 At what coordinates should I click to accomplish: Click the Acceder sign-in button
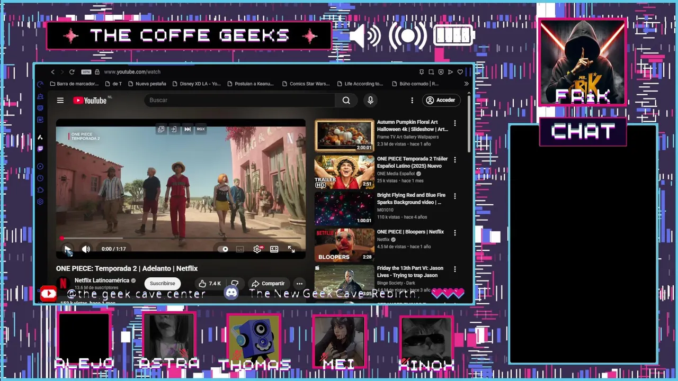(x=441, y=100)
